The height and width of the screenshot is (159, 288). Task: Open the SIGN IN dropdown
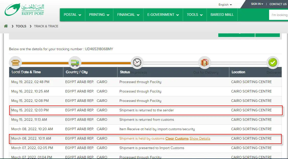point(257,4)
